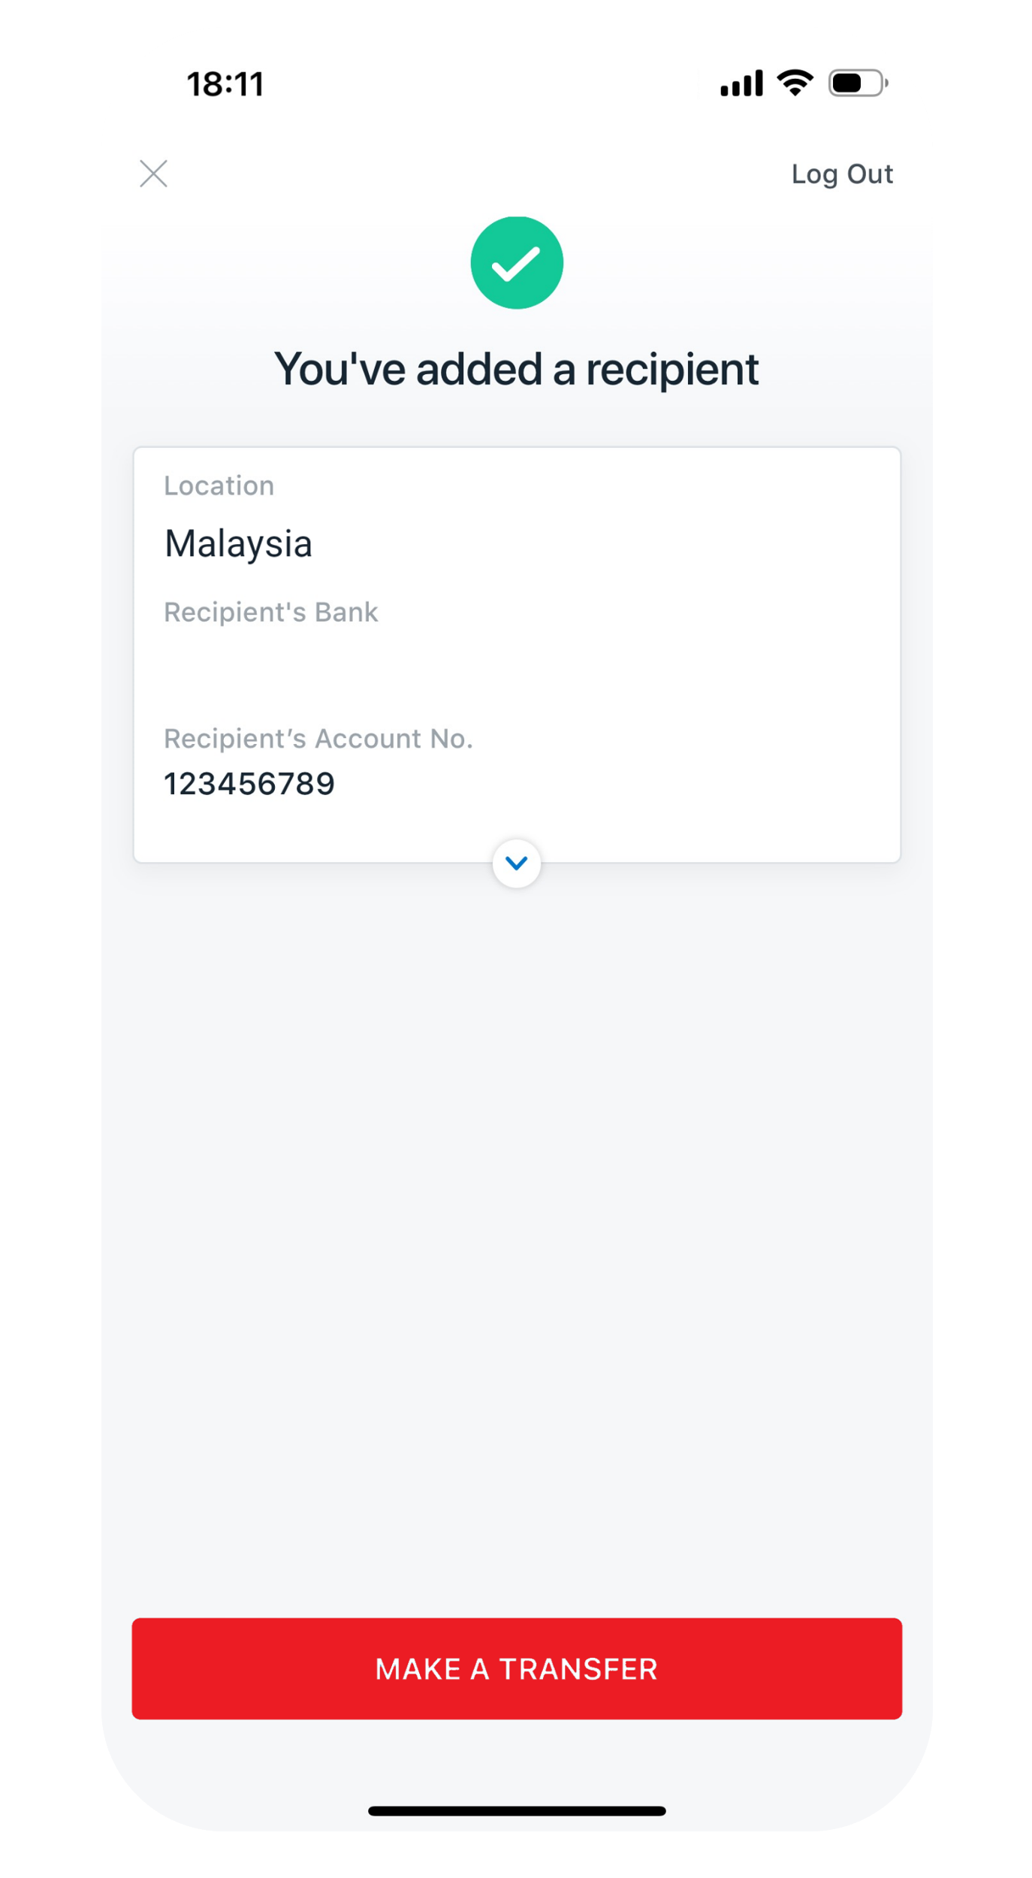Tap the cellular signal bars icon

click(741, 83)
